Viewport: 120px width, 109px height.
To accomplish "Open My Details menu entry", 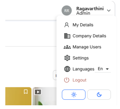I will [x=83, y=25].
